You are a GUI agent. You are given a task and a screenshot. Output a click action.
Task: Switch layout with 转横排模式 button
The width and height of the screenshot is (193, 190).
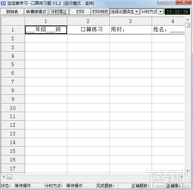pos(36,12)
